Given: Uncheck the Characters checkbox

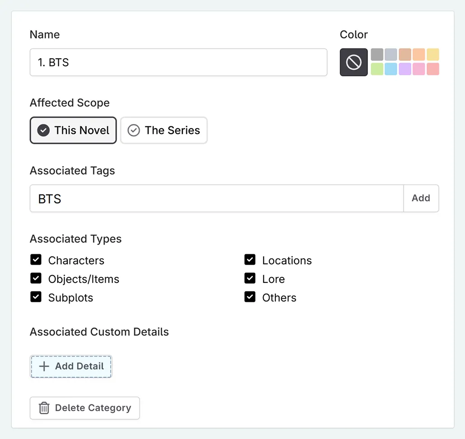Looking at the screenshot, I should [36, 260].
